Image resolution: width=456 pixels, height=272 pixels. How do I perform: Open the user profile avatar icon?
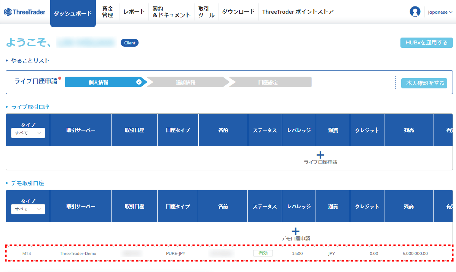415,12
